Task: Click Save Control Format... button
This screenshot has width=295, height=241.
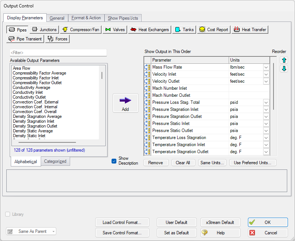Action: (x=122, y=233)
